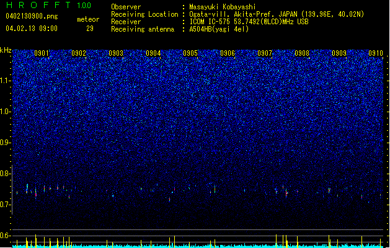
Task: Click the 0907 time marker
Action: 265,53
